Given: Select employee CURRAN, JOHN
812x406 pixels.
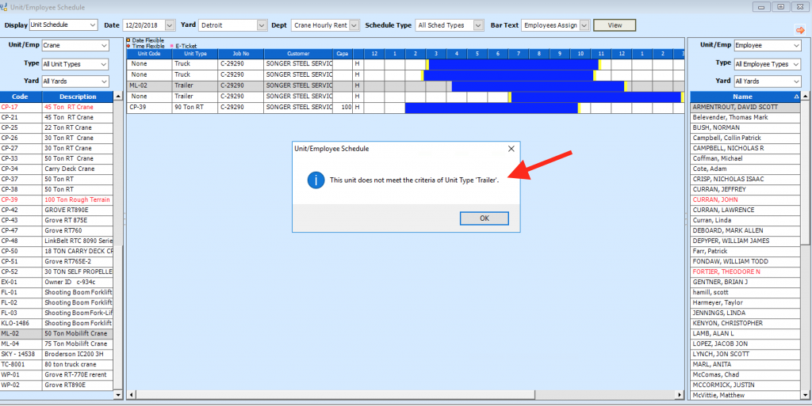Looking at the screenshot, I should (745, 199).
